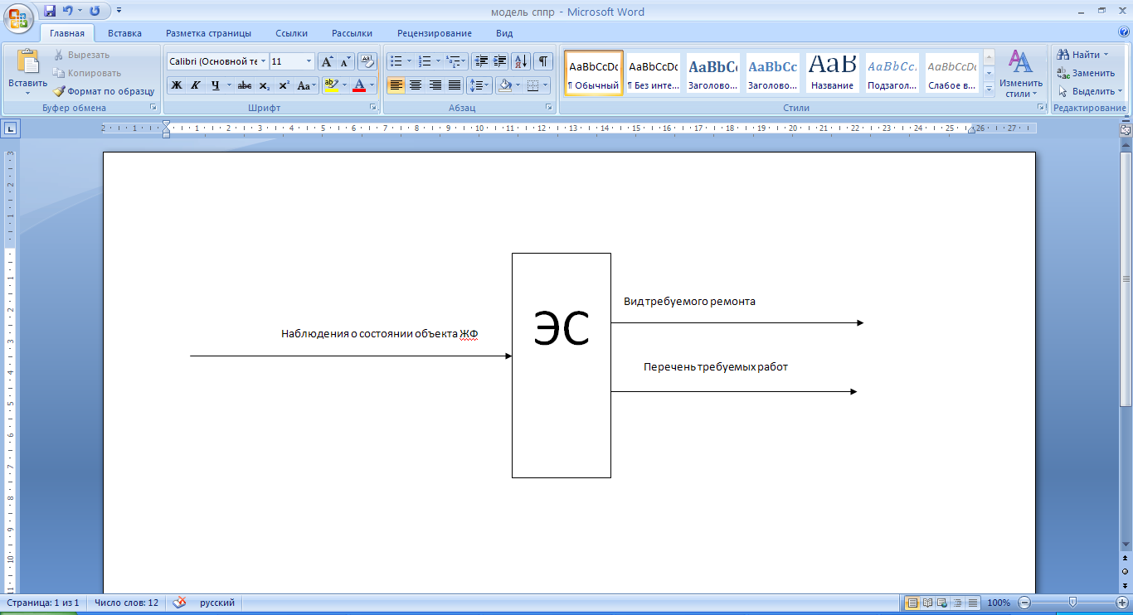Create bulleted list
Screen dimensions: 1133x615
coord(396,61)
